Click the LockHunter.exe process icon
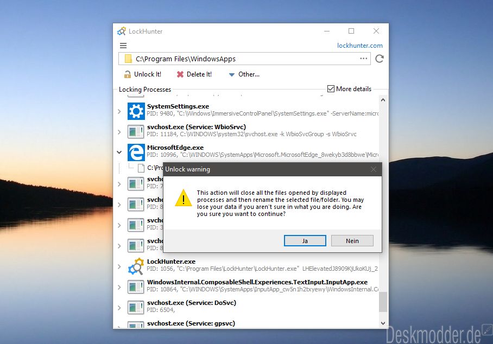Image resolution: width=493 pixels, height=344 pixels. (x=136, y=266)
